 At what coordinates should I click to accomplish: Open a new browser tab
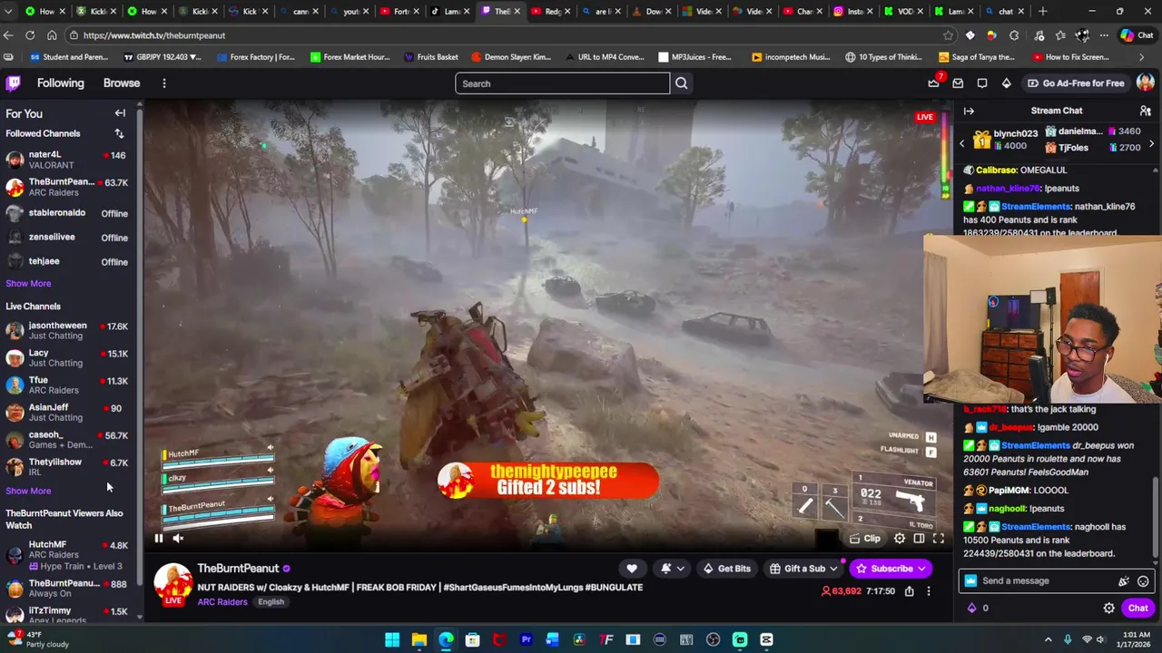(1043, 12)
